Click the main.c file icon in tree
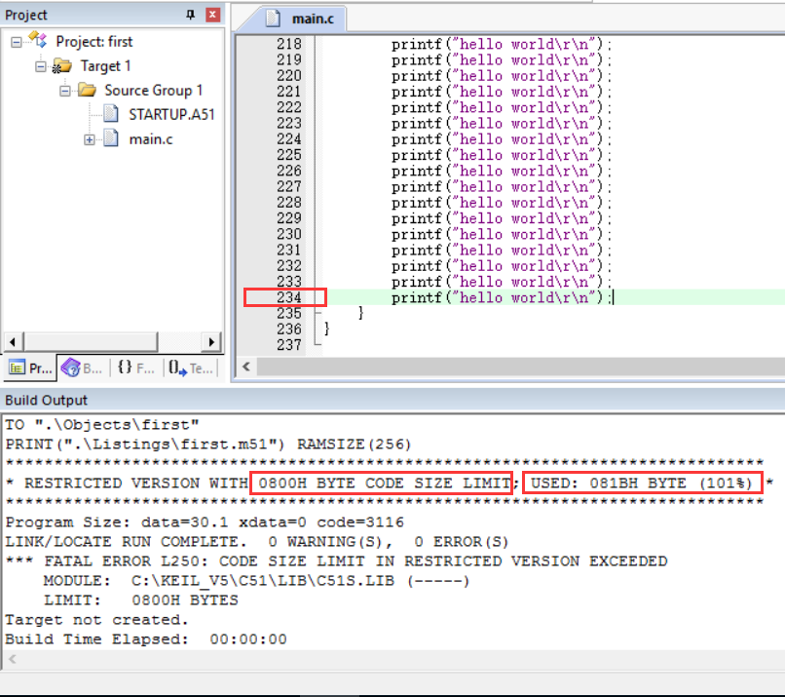 (x=111, y=137)
